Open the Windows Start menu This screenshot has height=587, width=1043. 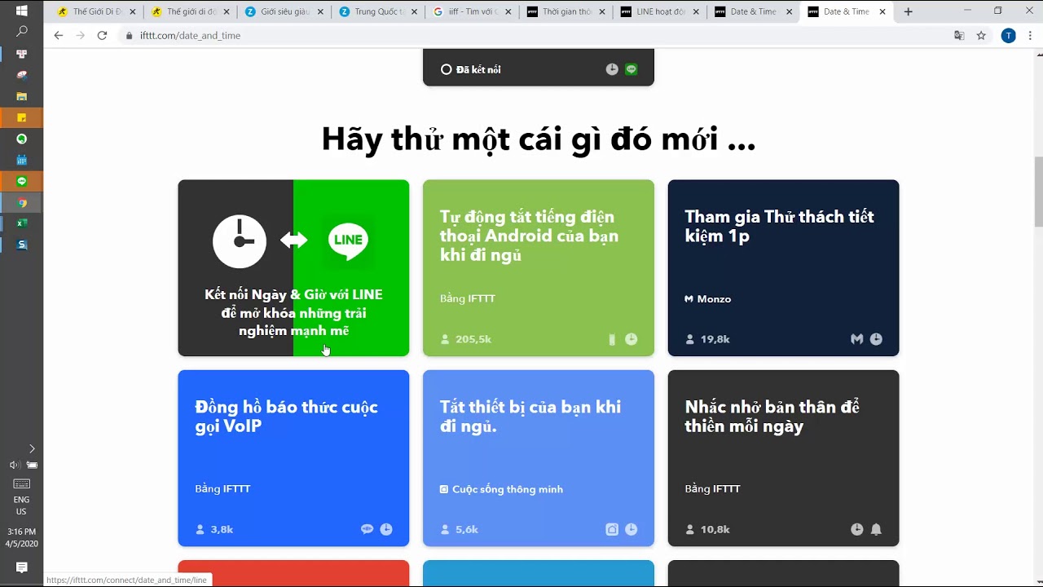coord(22,11)
